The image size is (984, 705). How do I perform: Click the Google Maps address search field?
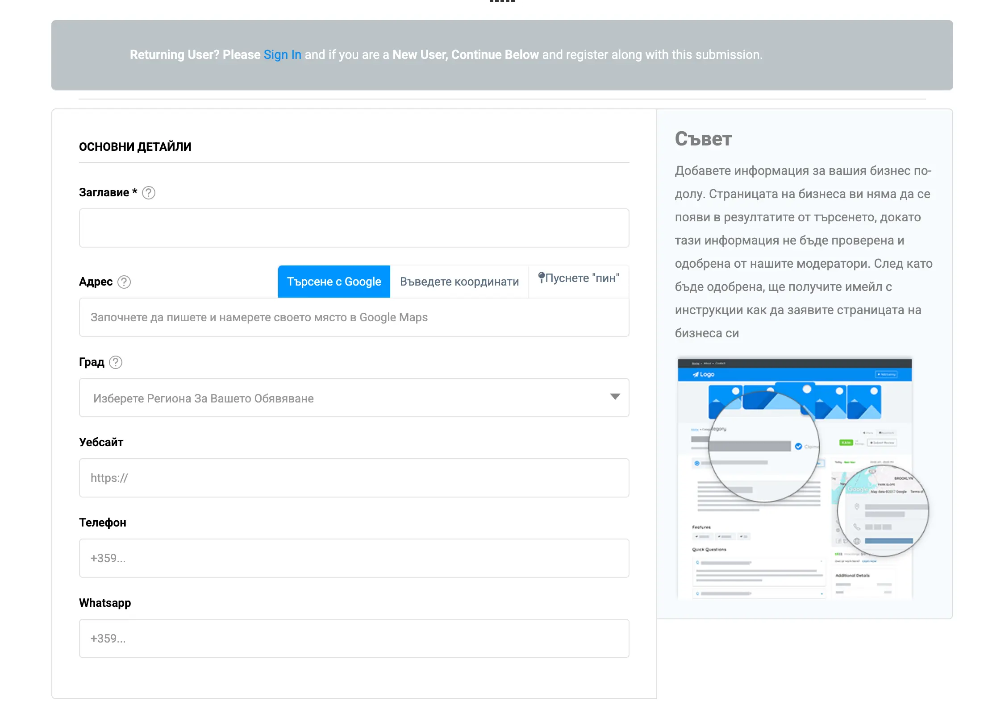pyautogui.click(x=354, y=317)
